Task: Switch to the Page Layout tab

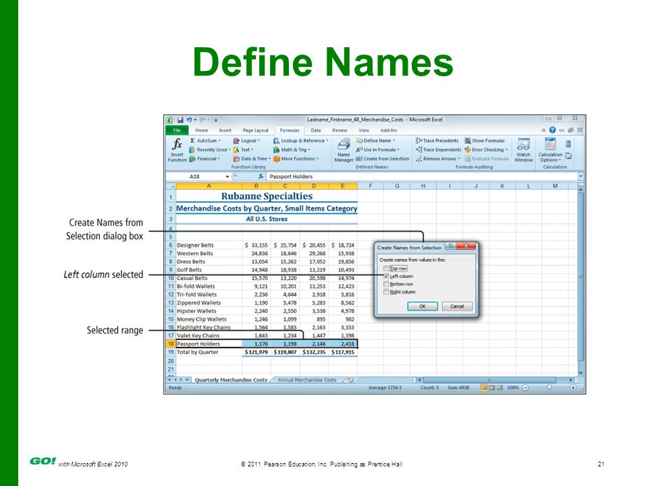Action: coord(255,130)
